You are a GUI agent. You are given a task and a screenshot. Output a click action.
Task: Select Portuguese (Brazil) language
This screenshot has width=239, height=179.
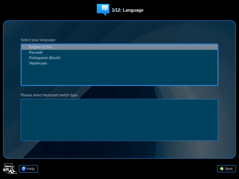tap(119, 58)
